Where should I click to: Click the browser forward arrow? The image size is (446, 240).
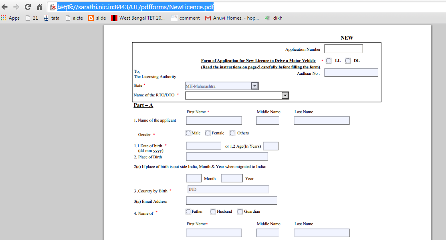pyautogui.click(x=16, y=7)
